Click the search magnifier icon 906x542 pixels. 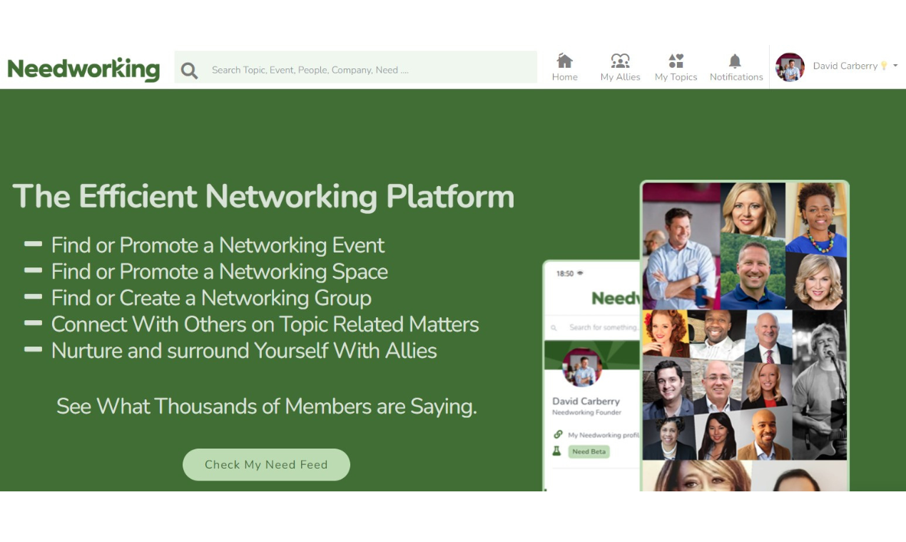point(189,70)
